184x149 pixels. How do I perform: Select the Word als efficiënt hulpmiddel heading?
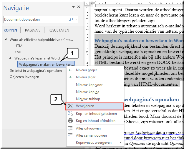41,40
